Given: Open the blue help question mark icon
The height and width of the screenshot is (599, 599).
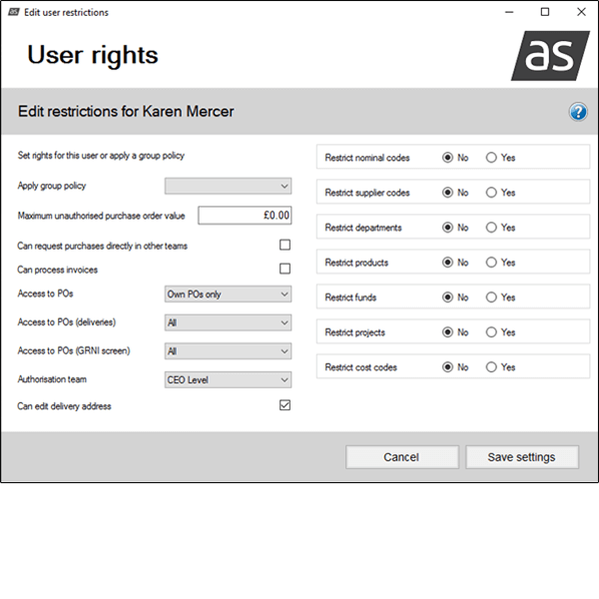Looking at the screenshot, I should tap(578, 112).
